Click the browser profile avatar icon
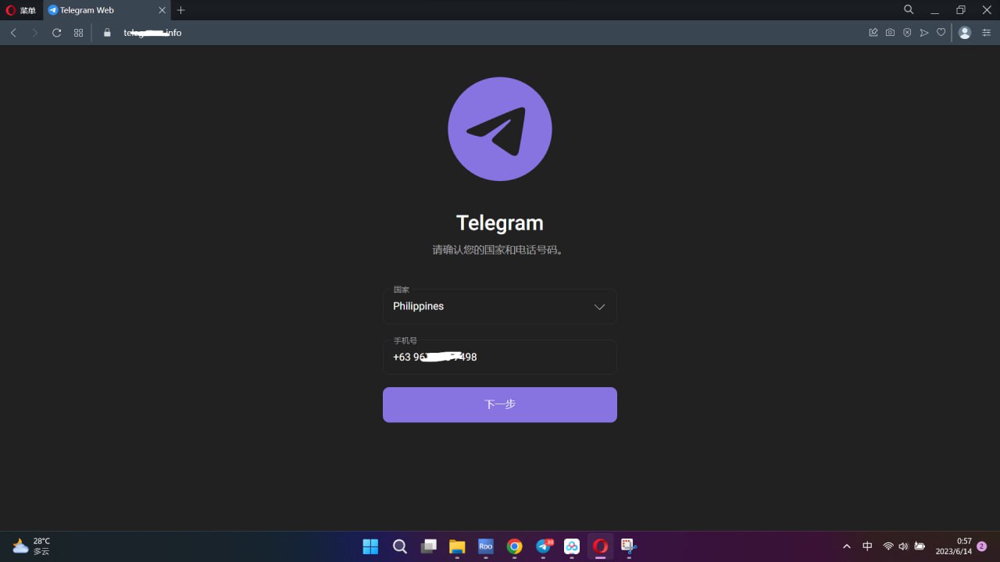The width and height of the screenshot is (1000, 562). point(965,33)
